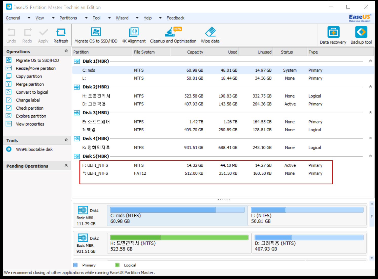Open Cleanup and Optimization tool
This screenshot has height=279, width=378.
pos(173,35)
